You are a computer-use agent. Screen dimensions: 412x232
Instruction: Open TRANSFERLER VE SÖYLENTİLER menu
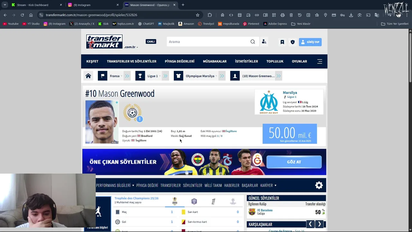(132, 61)
